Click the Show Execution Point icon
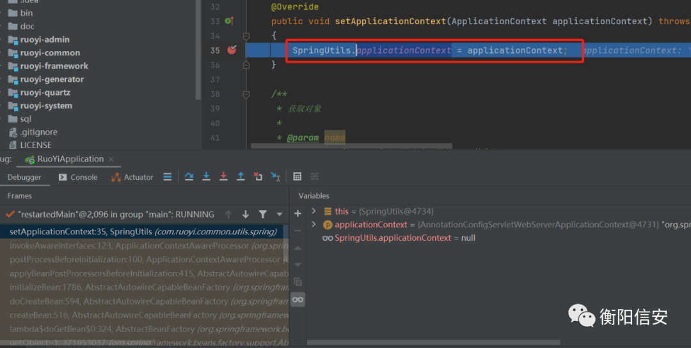Screen dimensions: 691x348 [168, 177]
